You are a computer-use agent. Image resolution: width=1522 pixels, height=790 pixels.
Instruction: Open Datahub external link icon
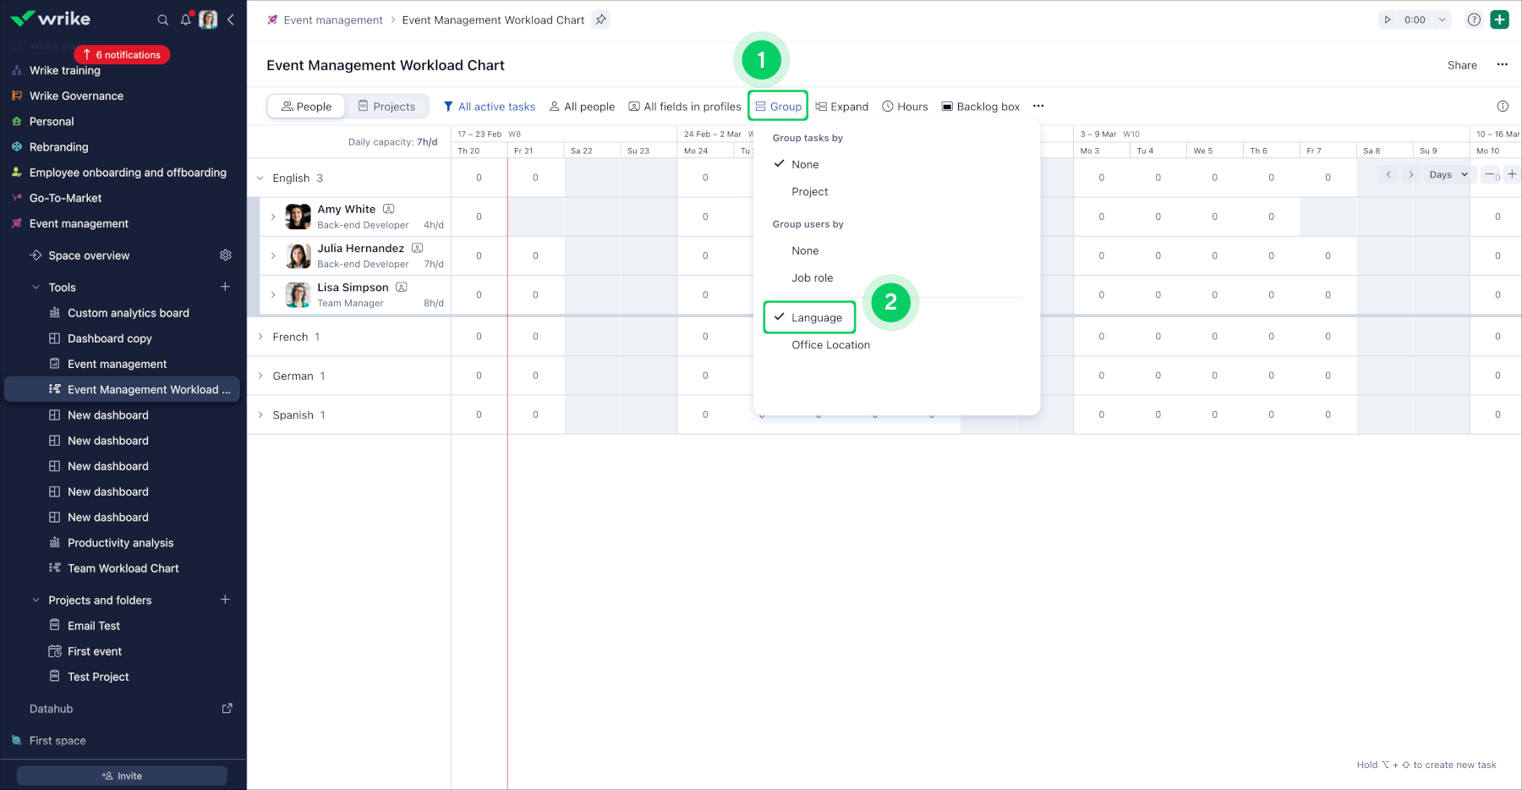227,709
